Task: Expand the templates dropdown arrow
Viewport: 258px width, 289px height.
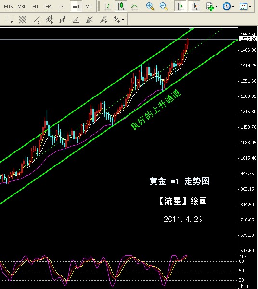Action: pos(250,6)
